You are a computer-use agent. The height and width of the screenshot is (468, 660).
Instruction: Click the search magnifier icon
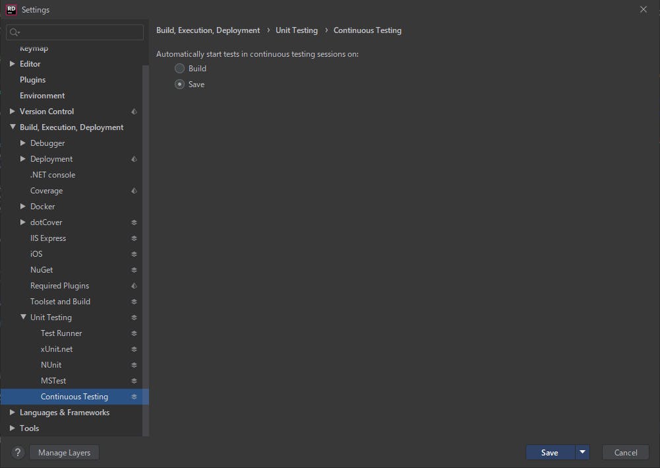pyautogui.click(x=15, y=32)
